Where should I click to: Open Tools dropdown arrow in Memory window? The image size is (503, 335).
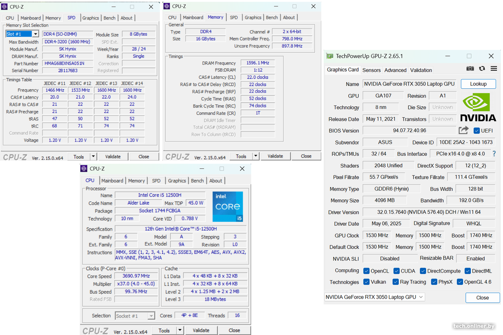coord(256,156)
